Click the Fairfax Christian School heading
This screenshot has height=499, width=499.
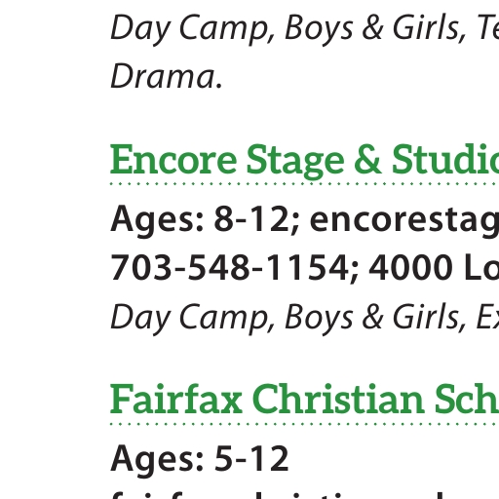click(x=305, y=399)
